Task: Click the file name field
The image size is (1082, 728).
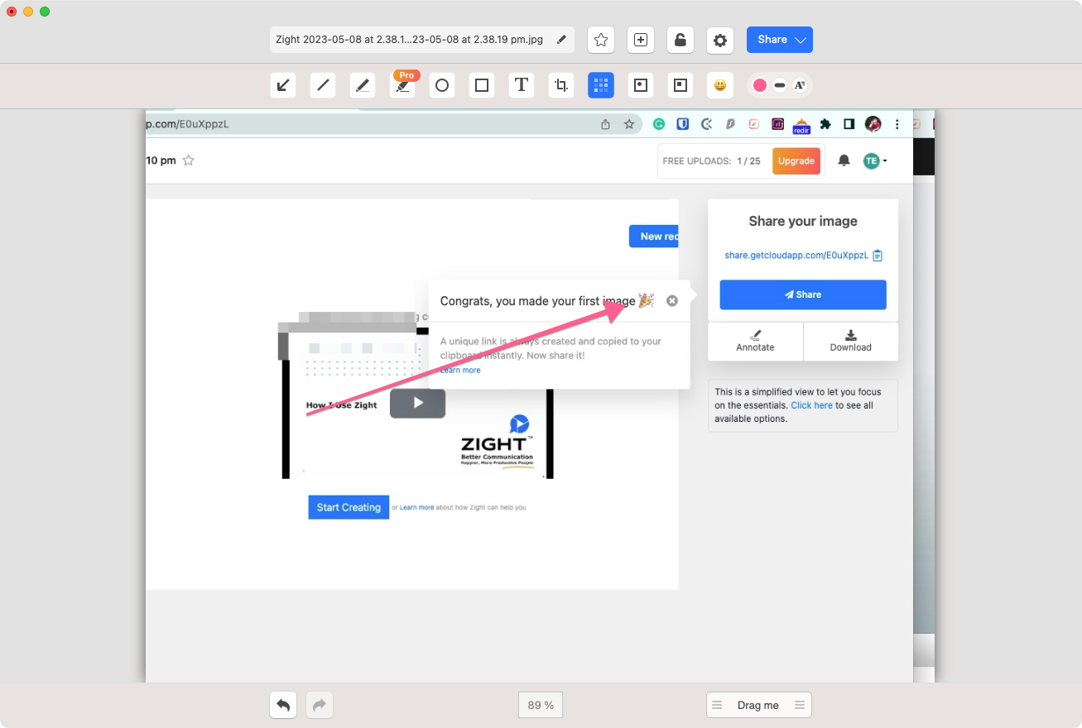Action: point(422,40)
